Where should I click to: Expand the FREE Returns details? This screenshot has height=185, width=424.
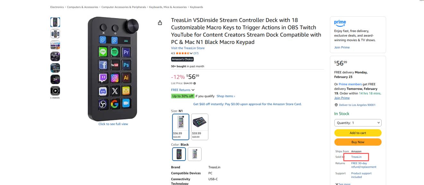click(x=183, y=90)
